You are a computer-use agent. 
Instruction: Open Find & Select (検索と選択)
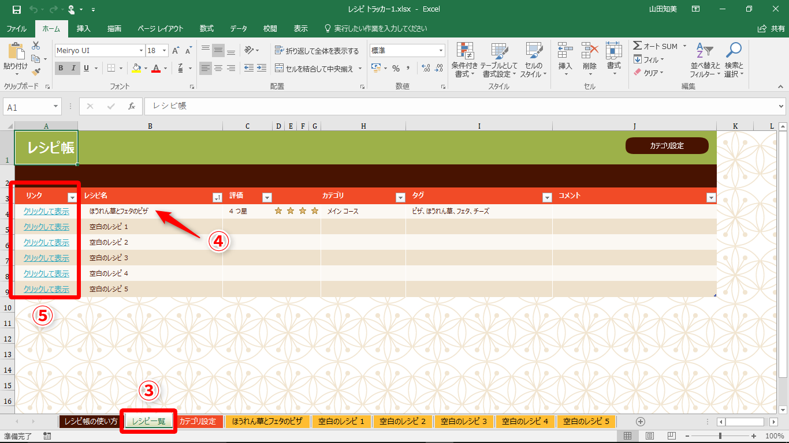734,60
